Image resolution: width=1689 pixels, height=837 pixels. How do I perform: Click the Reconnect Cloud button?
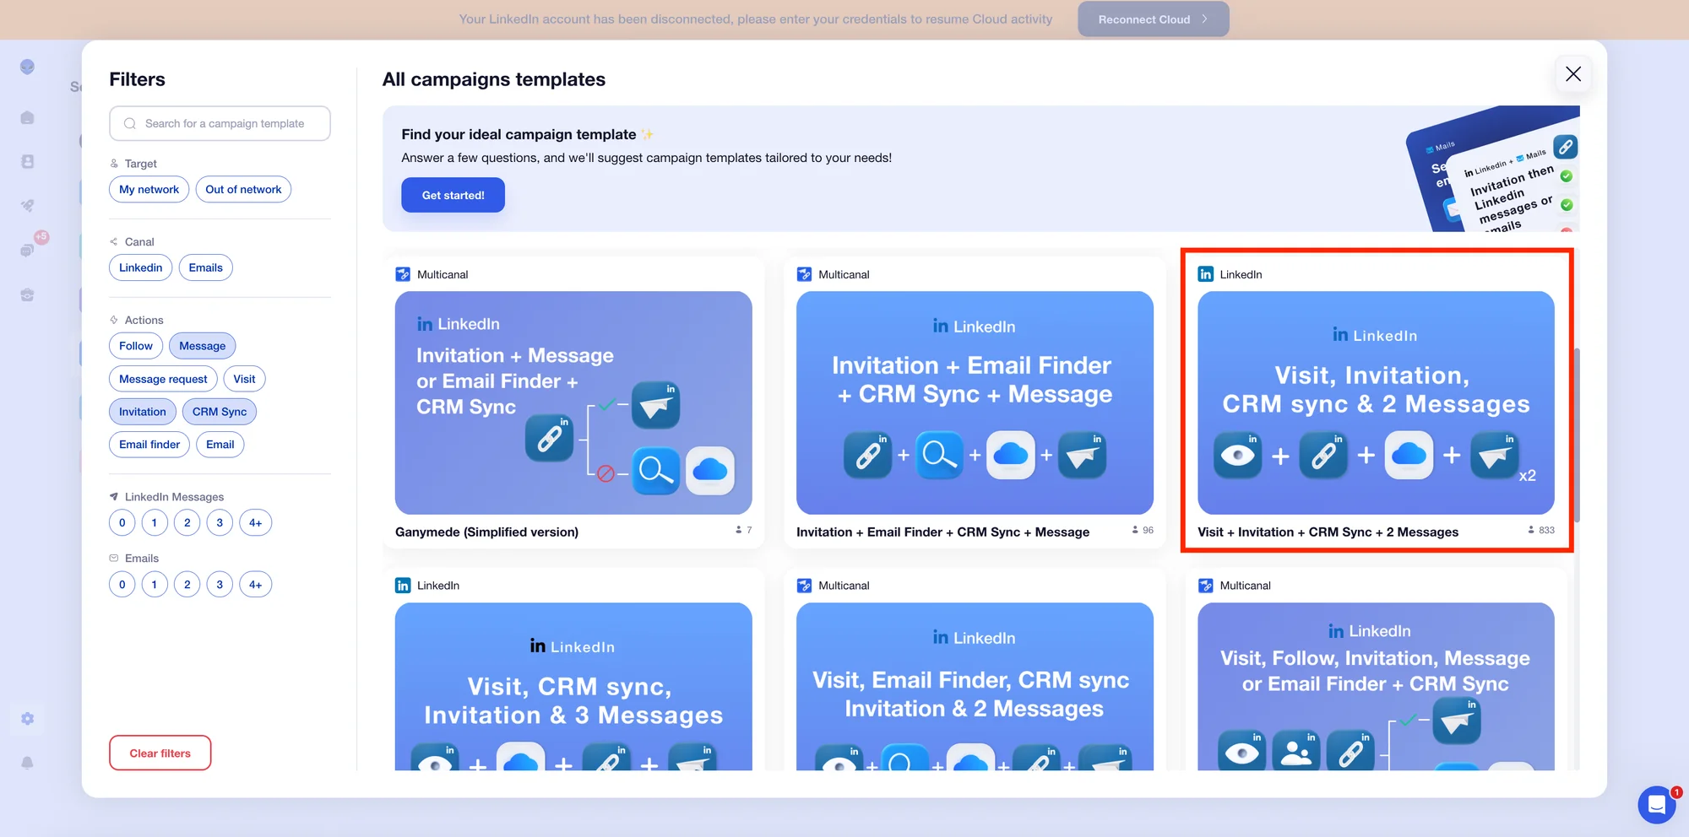pyautogui.click(x=1153, y=19)
